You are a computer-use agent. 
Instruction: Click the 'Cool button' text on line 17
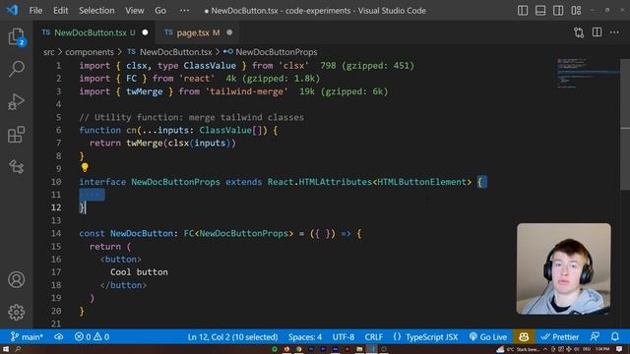tap(139, 272)
